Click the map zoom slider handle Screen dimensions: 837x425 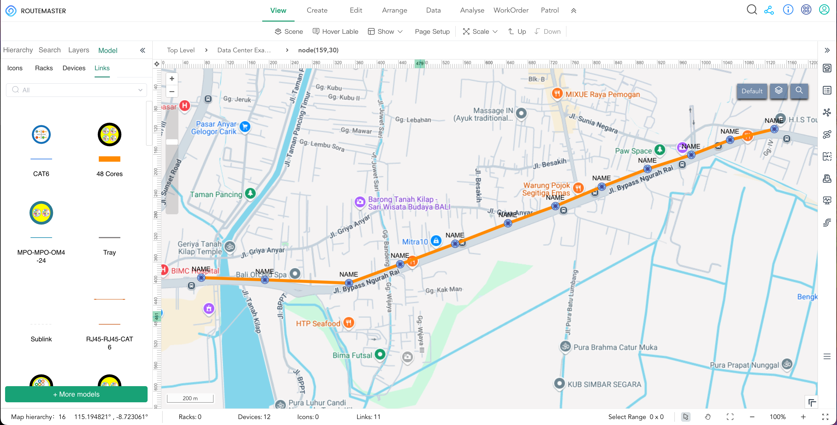point(172,142)
